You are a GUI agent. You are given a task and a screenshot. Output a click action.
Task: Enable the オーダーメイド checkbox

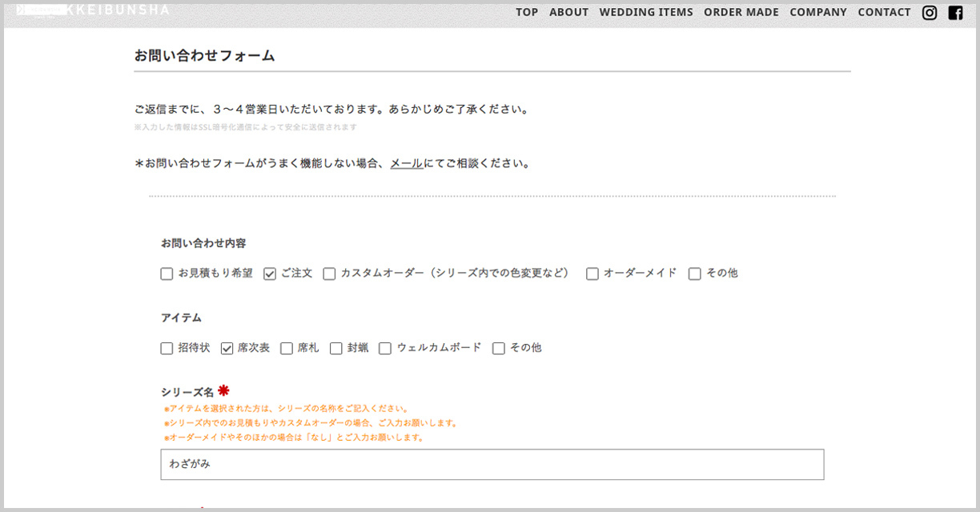592,274
